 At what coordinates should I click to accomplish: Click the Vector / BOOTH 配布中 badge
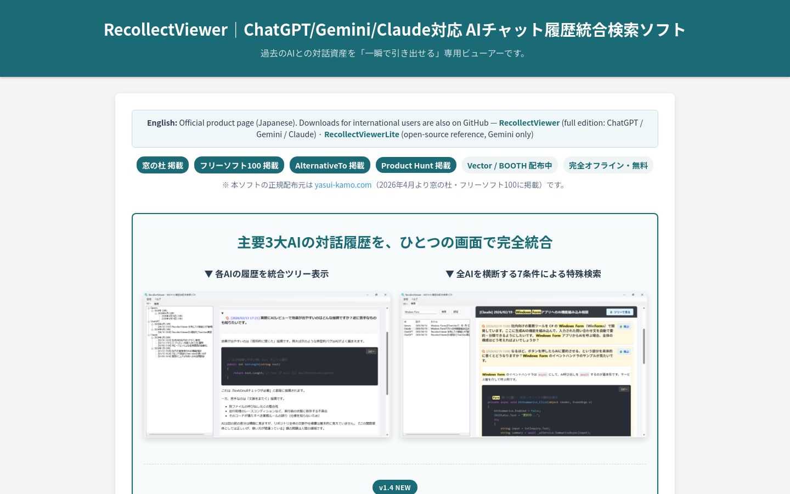pos(510,165)
